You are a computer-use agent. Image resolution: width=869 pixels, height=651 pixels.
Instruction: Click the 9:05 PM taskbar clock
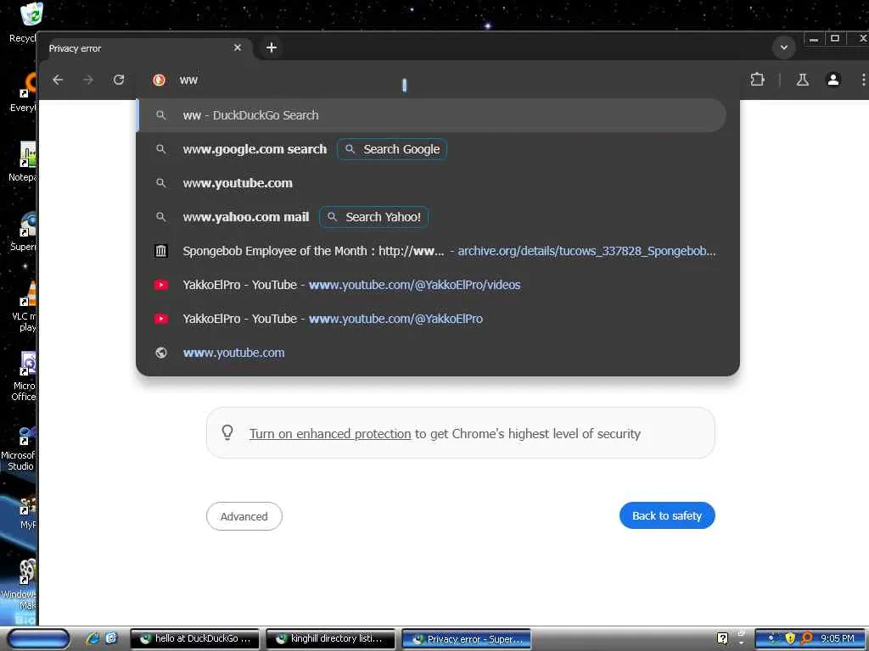coord(837,638)
